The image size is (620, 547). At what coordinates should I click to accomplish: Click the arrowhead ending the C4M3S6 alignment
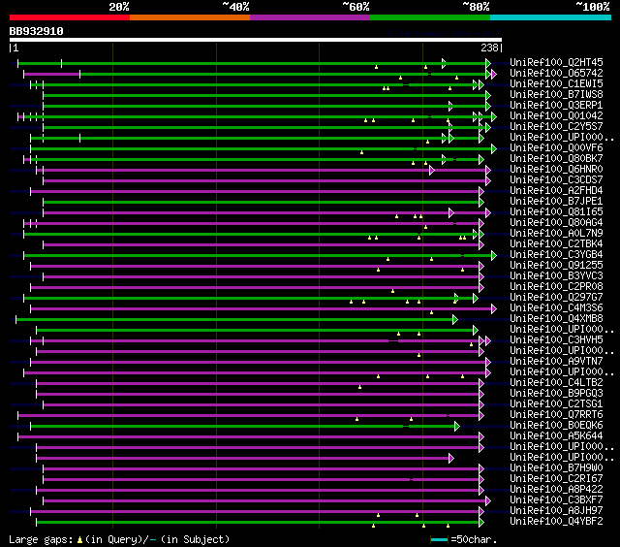tap(494, 309)
